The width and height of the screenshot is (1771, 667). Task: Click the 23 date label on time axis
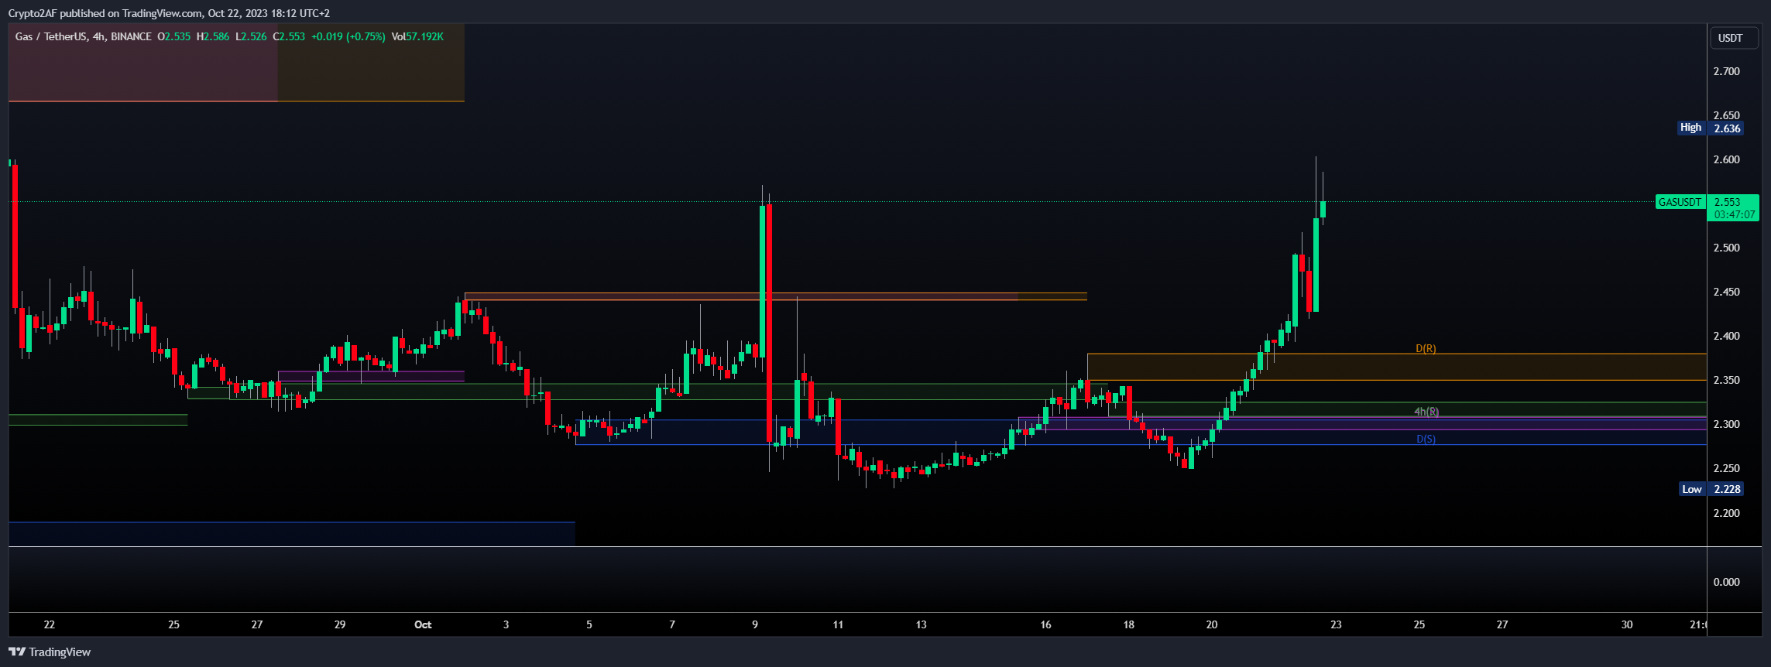[x=1336, y=624]
